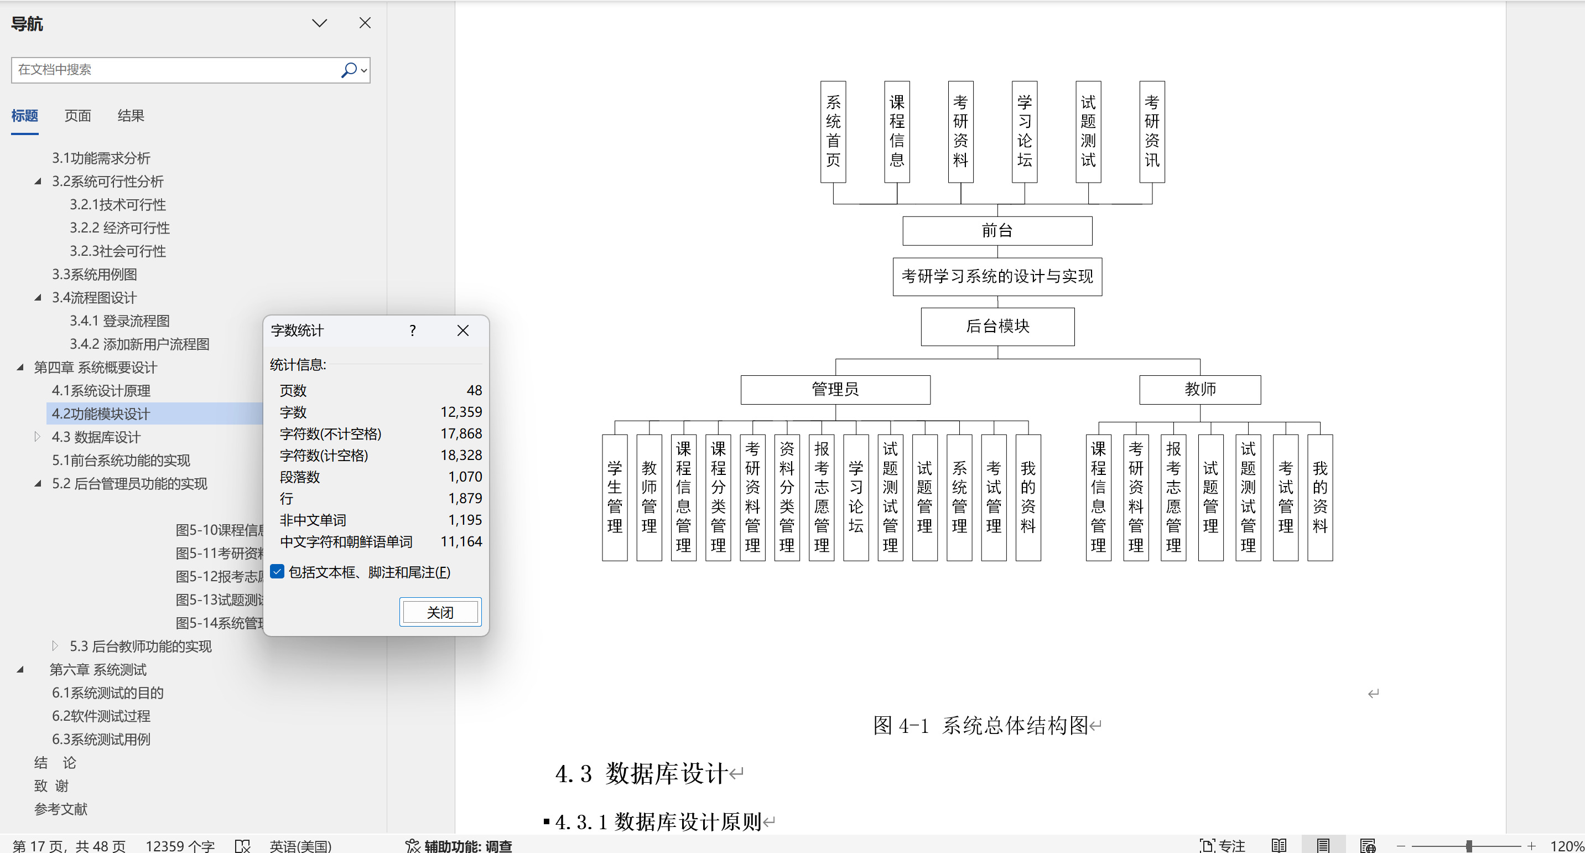The width and height of the screenshot is (1585, 853).
Task: Go to 3.2.3社会可行性 heading
Action: (117, 251)
